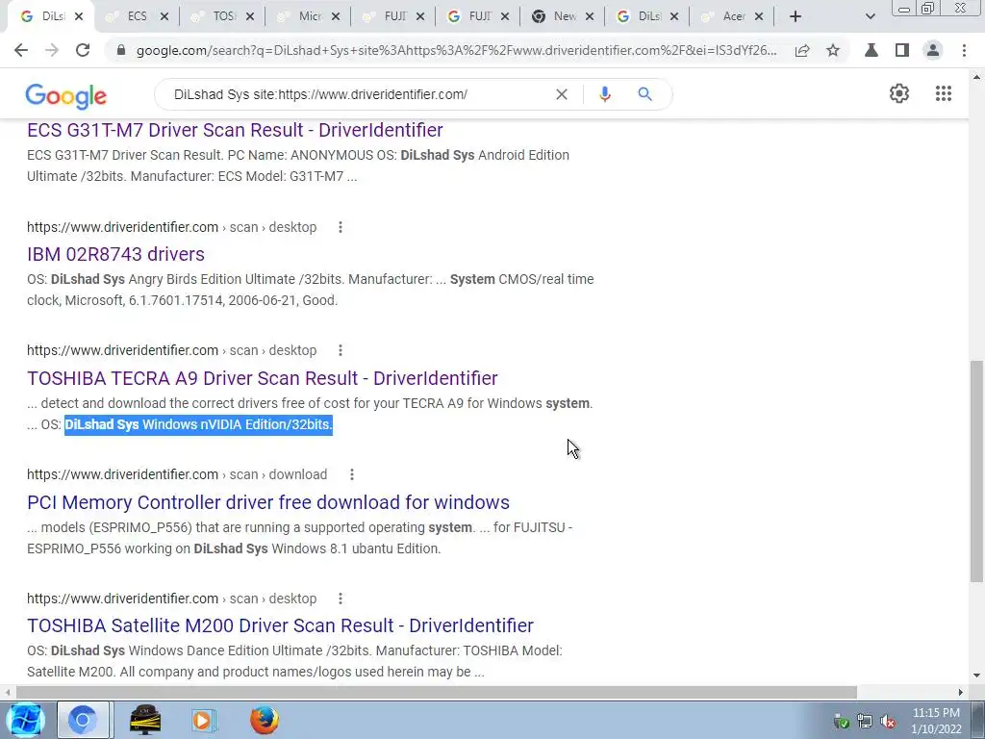This screenshot has width=985, height=739.
Task: Open the Windows Start menu
Action: (x=24, y=720)
